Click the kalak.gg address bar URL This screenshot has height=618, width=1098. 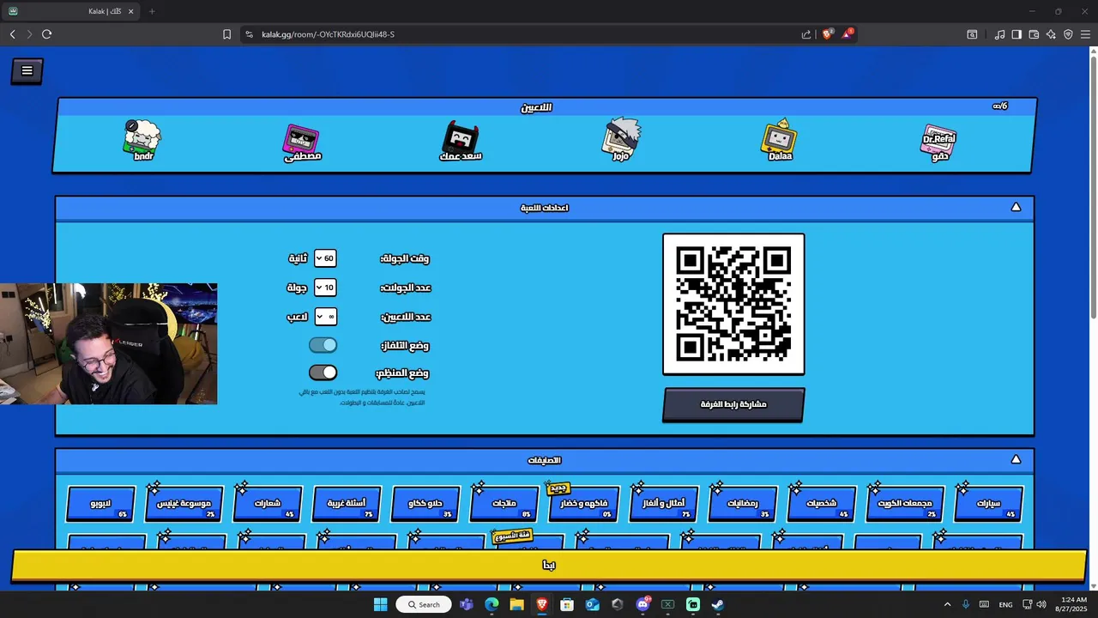click(x=328, y=34)
